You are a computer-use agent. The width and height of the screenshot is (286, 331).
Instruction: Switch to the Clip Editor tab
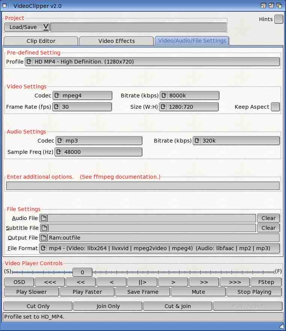[x=41, y=41]
